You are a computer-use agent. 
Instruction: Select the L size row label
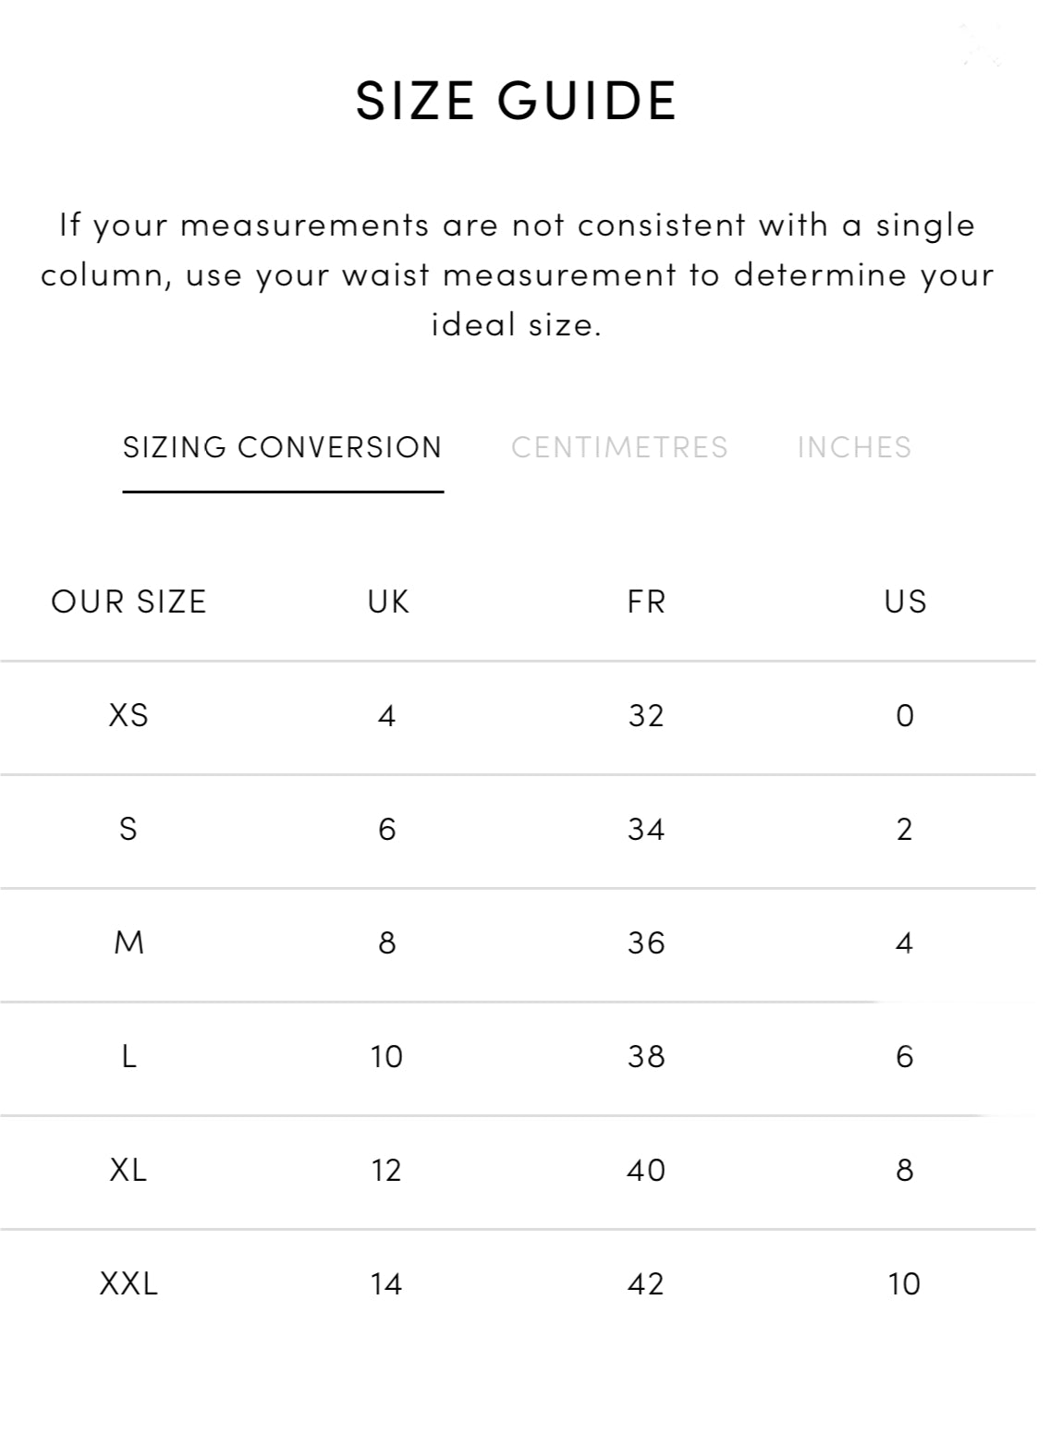point(128,1056)
